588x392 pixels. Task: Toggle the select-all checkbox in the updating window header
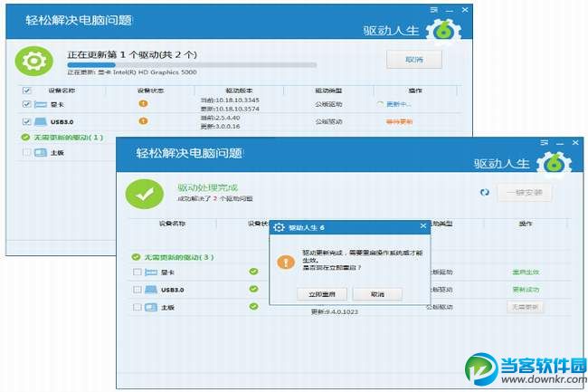[26, 90]
